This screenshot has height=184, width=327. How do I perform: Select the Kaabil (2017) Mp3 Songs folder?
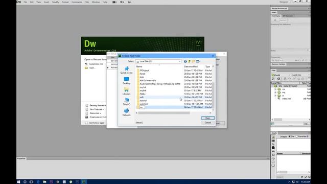tap(160, 84)
